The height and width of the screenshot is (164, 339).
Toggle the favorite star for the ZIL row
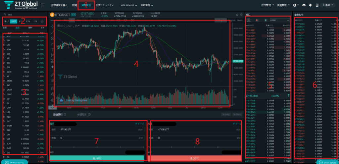4,157
